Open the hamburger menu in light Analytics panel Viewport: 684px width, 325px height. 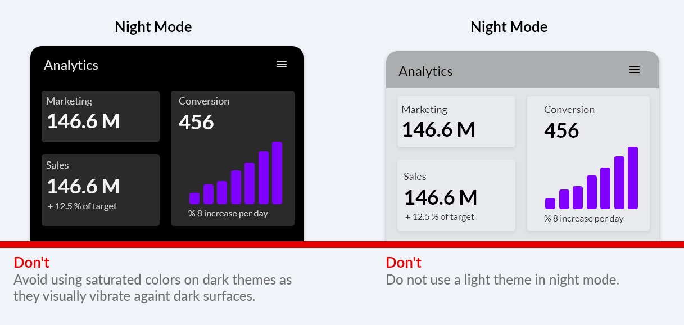point(635,70)
